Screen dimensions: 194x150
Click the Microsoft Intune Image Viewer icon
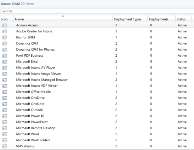point(5,74)
